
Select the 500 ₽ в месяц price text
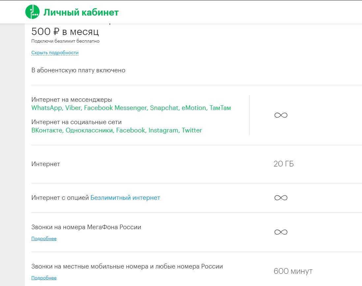(x=65, y=32)
